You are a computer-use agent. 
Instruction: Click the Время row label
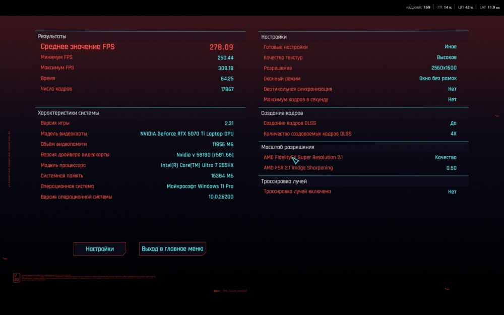48,79
